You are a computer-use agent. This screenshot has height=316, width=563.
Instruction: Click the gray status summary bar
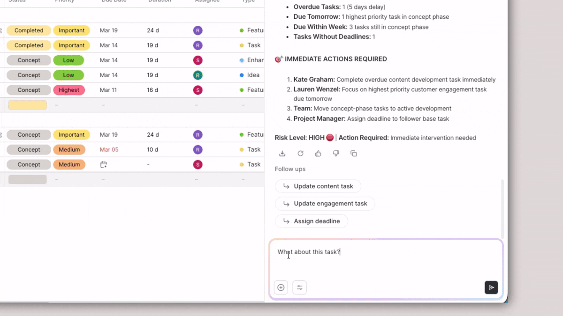click(x=28, y=179)
